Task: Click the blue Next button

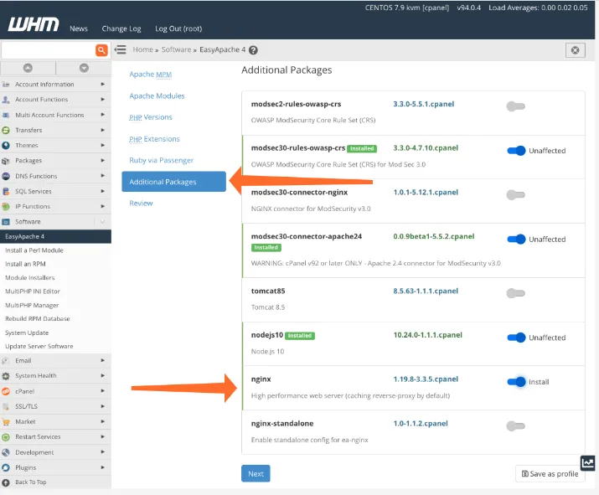Action: click(x=256, y=473)
